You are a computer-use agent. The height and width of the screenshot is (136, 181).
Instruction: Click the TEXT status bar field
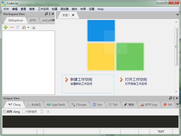tap(161, 131)
